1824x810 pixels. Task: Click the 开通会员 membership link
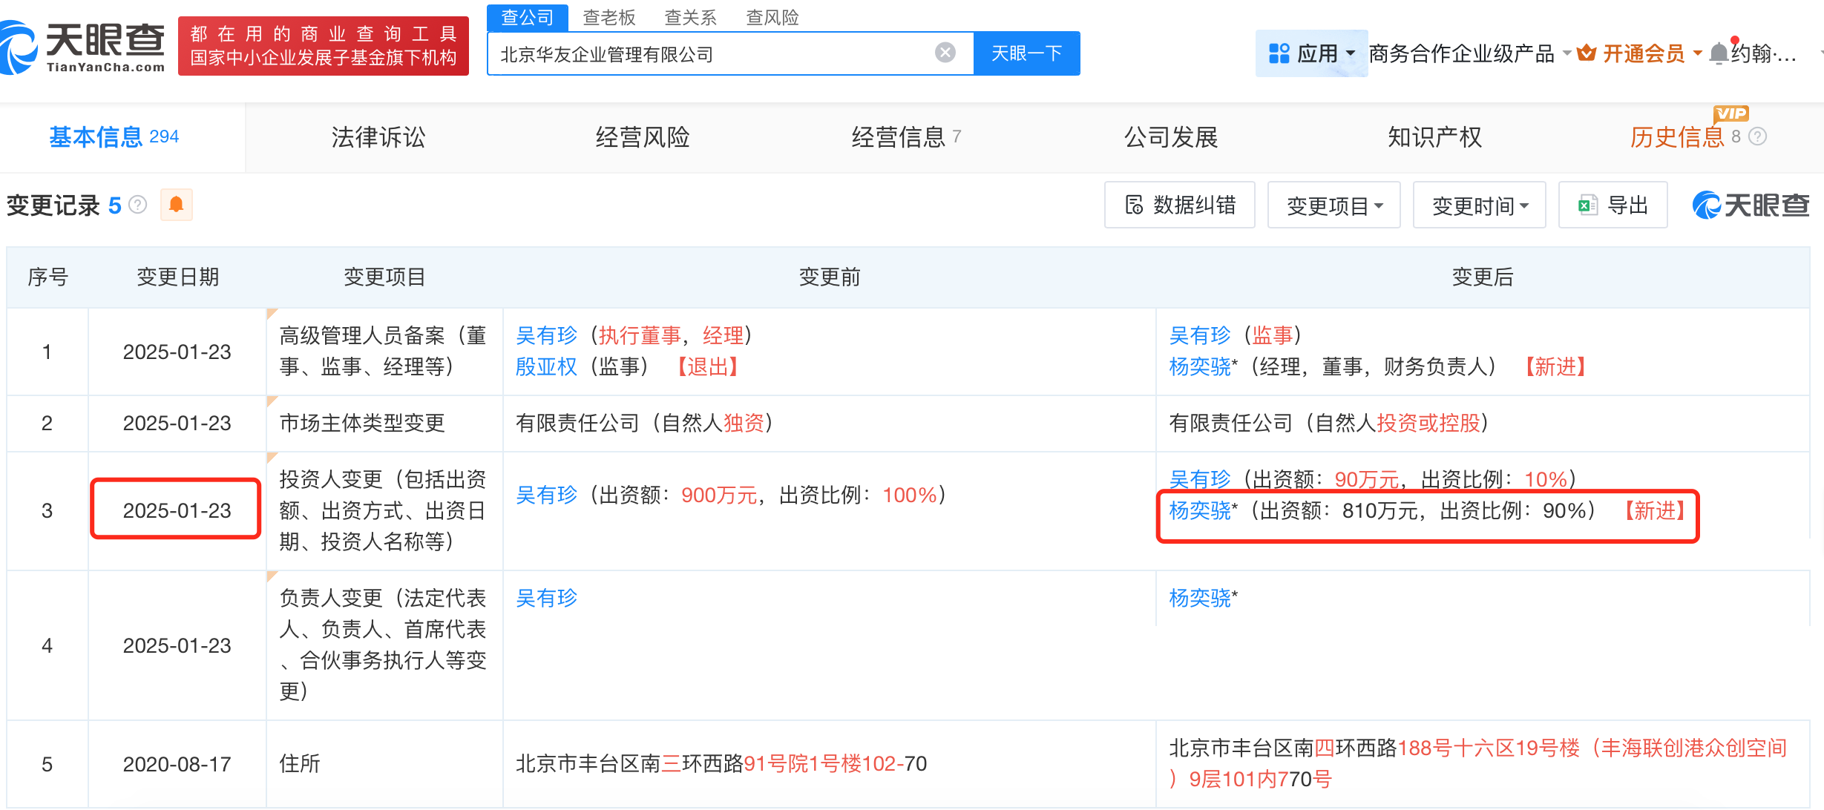coord(1642,53)
